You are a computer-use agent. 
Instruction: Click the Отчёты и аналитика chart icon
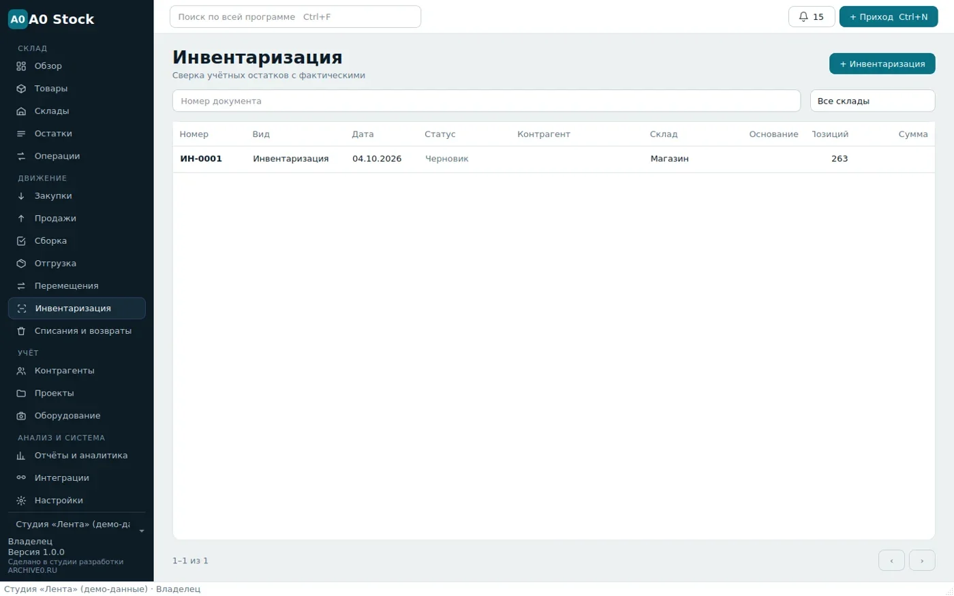pyautogui.click(x=21, y=455)
